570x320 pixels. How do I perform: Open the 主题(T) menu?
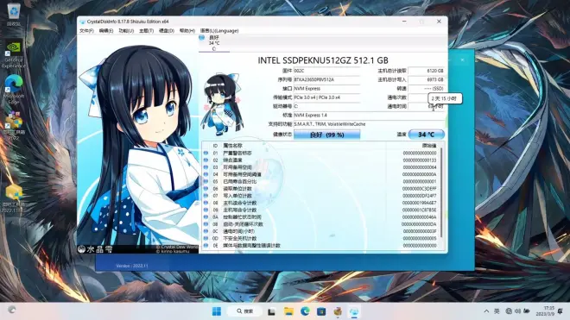coord(146,31)
